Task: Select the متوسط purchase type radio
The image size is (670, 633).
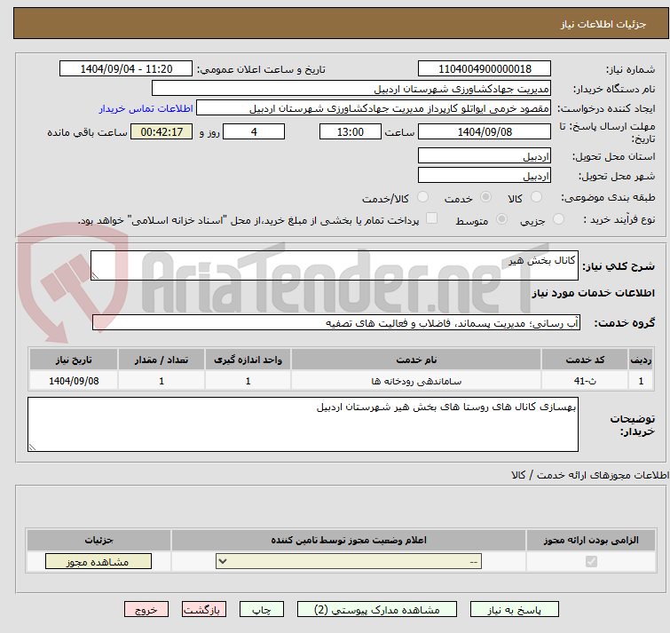Action: pyautogui.click(x=501, y=219)
